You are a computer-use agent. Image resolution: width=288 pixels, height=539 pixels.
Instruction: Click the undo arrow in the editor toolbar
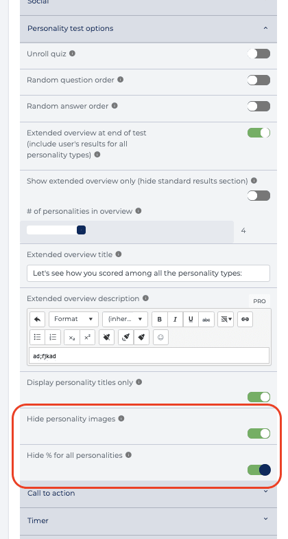point(37,319)
